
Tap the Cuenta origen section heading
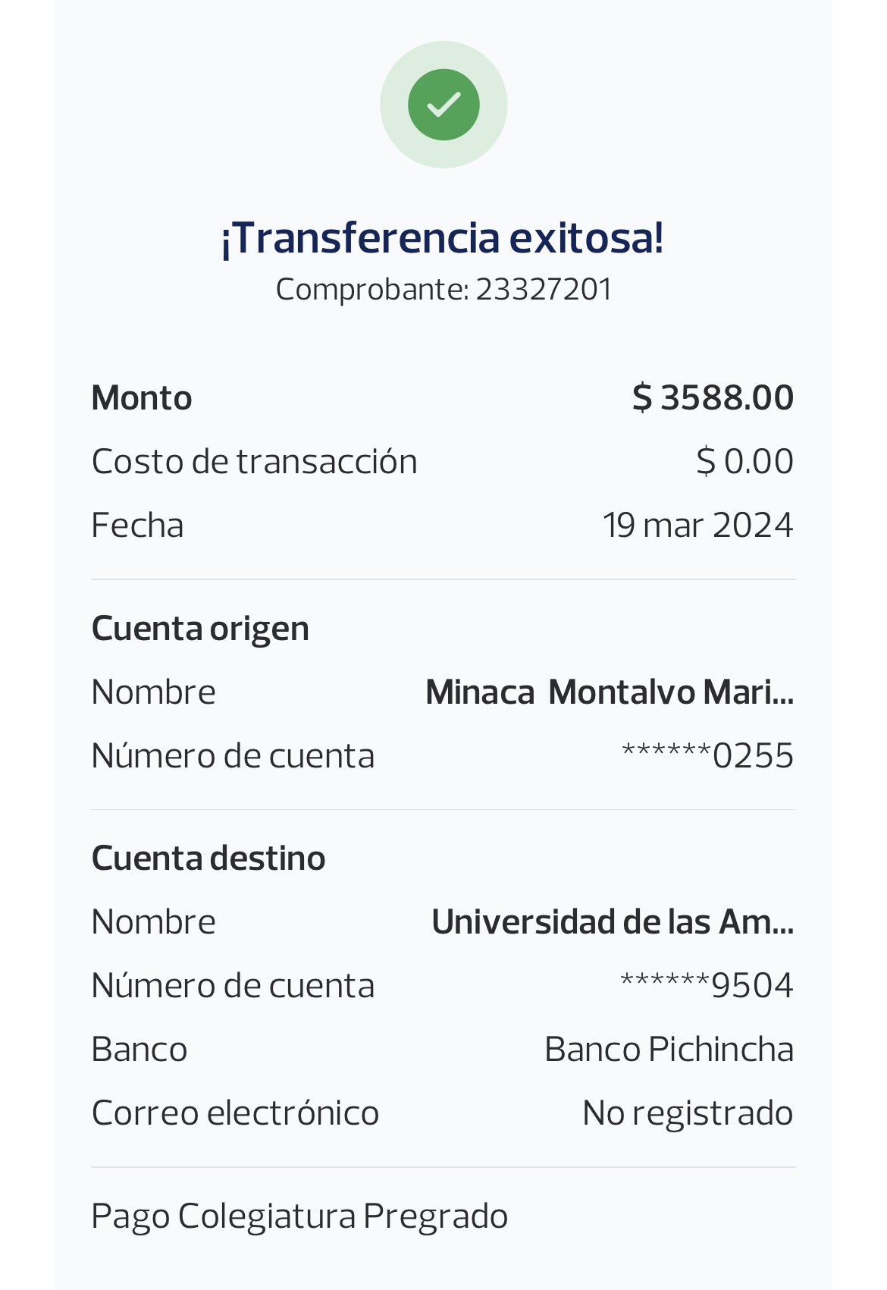(x=200, y=629)
